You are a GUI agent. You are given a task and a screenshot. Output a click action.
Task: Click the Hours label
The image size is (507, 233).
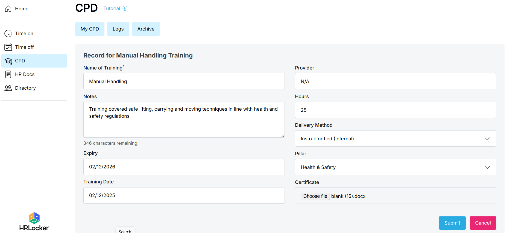tap(302, 96)
